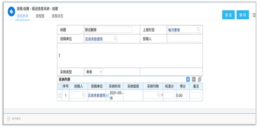
Task: Click the 得分 field showing 0.00
Action: coord(181,95)
